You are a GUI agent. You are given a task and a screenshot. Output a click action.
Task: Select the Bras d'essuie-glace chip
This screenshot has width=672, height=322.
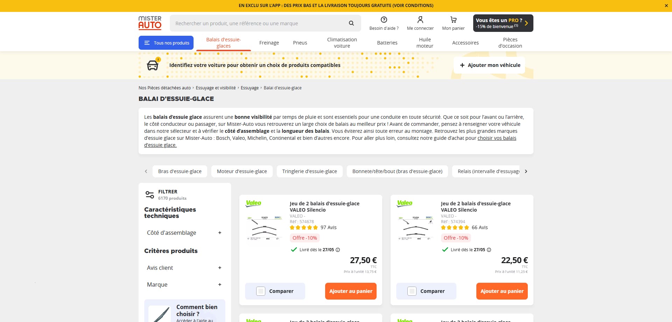[x=180, y=171]
